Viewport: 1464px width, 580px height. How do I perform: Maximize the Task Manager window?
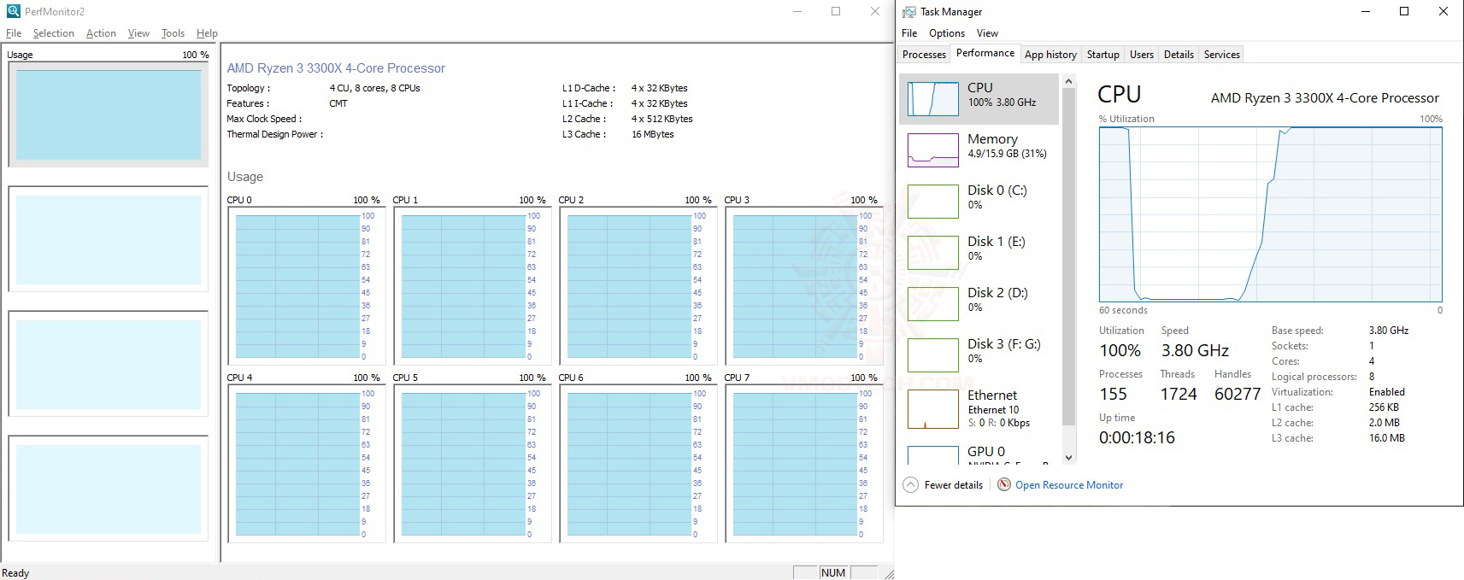tap(1404, 11)
